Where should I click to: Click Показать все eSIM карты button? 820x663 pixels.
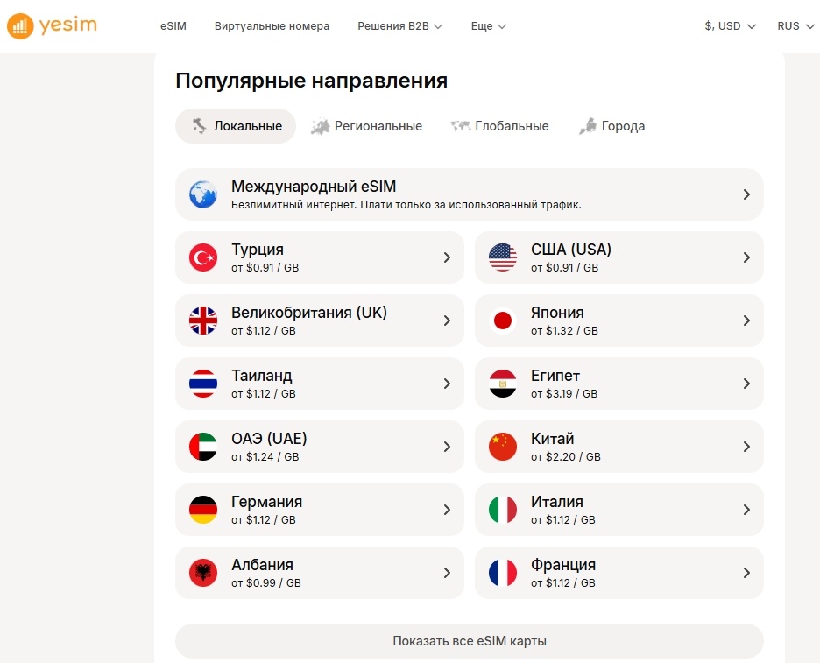tap(470, 641)
